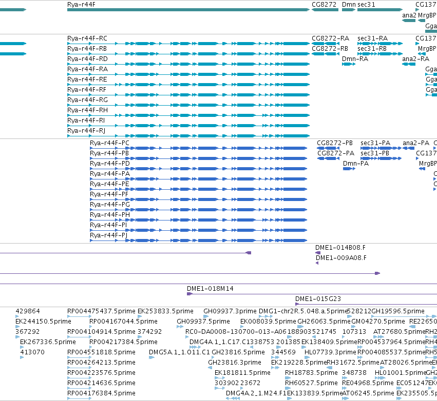The width and height of the screenshot is (437, 401).
Task: Click the ana2 gene label
Action: click(x=409, y=15)
